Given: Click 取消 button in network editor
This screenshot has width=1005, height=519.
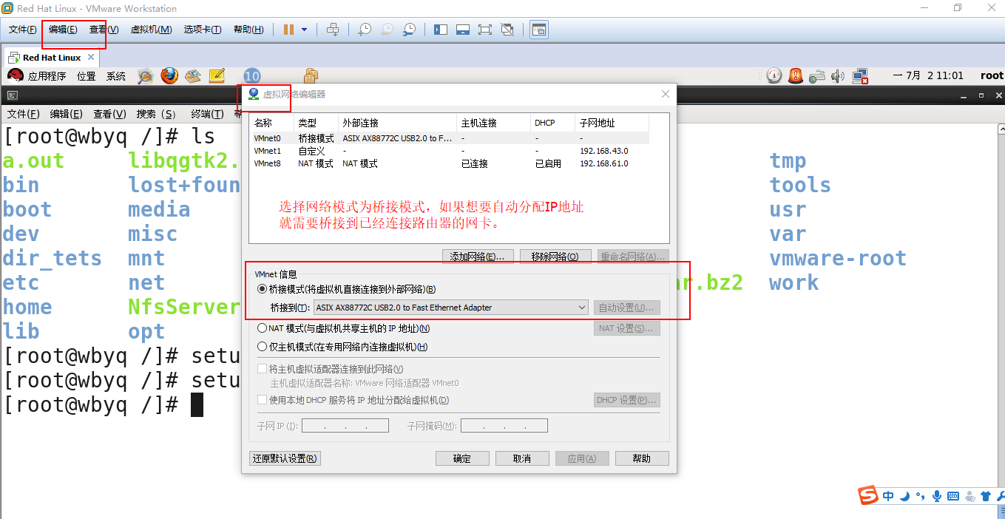Looking at the screenshot, I should (x=522, y=458).
